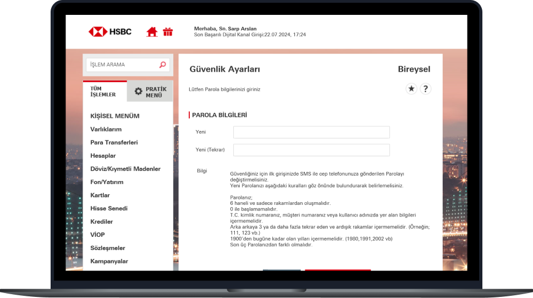Focus the İşlem Arama search box
The height and width of the screenshot is (298, 533).
tap(122, 65)
